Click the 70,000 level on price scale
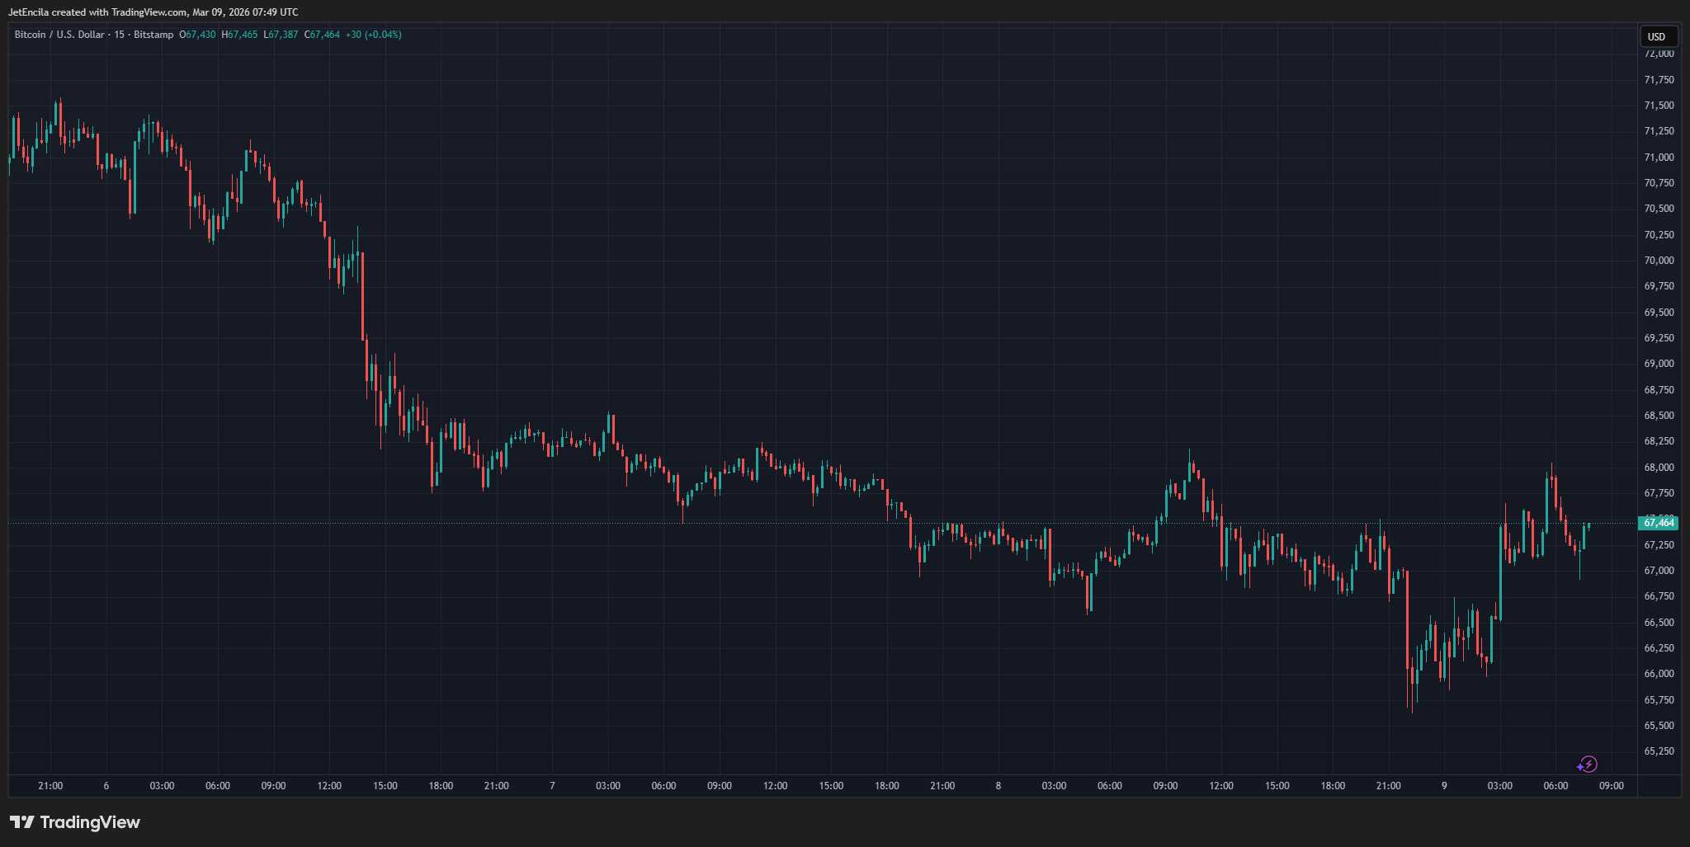Viewport: 1690px width, 847px height. pyautogui.click(x=1659, y=261)
